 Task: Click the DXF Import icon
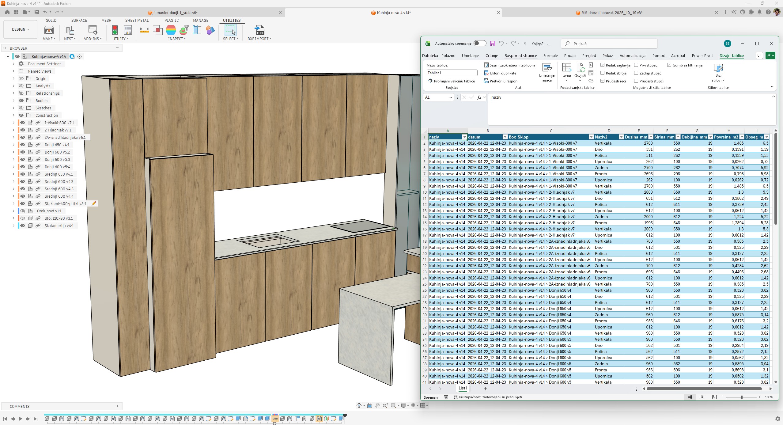[x=259, y=30]
